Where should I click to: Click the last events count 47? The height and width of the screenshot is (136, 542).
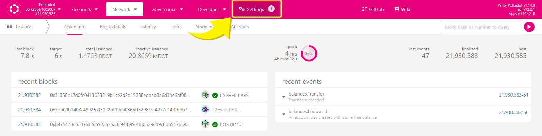point(425,56)
